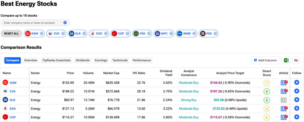Open the US flag market selector
Viewport: 304px width, 122px height.
point(296,60)
